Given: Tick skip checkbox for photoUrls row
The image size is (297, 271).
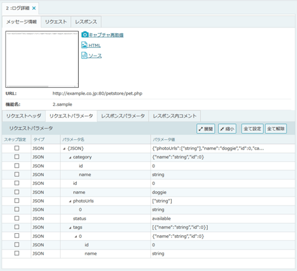Looking at the screenshot, I should point(17,201).
